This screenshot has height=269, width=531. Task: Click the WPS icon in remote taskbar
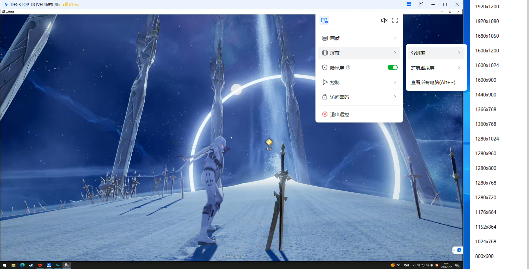point(40,265)
